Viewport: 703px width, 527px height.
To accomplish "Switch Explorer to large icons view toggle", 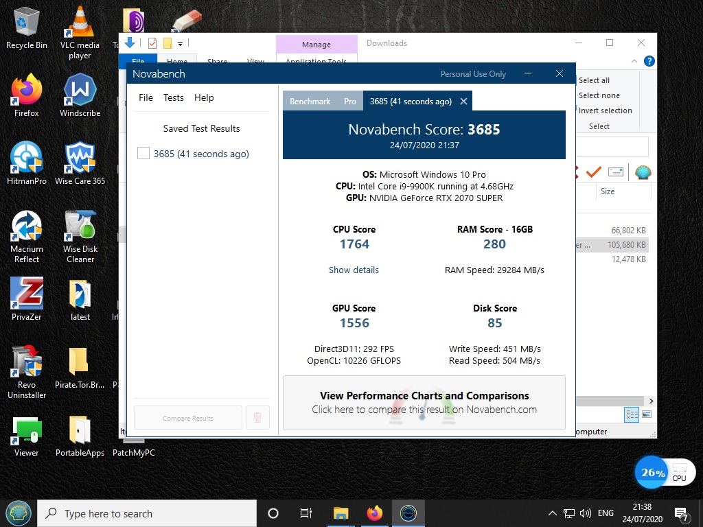I will [x=647, y=414].
